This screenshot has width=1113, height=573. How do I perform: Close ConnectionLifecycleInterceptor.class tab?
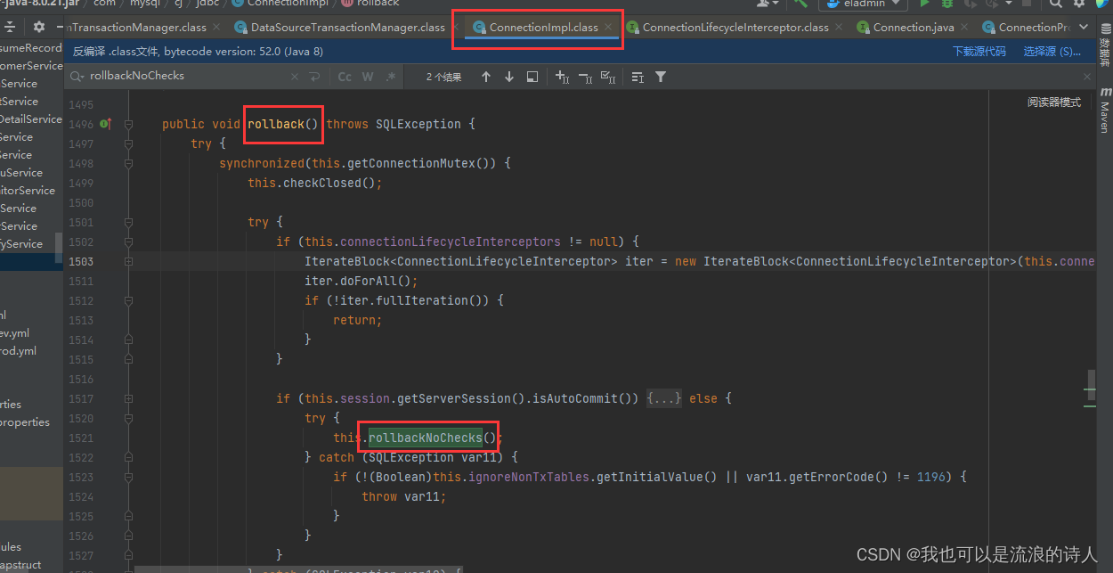[840, 28]
